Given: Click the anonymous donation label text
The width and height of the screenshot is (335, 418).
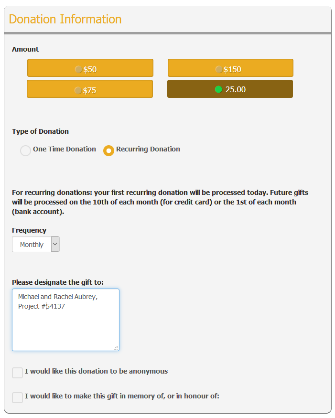Looking at the screenshot, I should (x=96, y=371).
